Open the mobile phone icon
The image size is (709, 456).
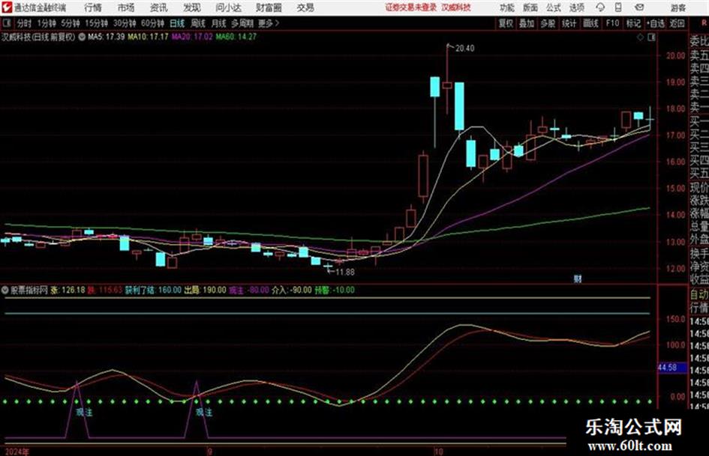click(x=618, y=7)
